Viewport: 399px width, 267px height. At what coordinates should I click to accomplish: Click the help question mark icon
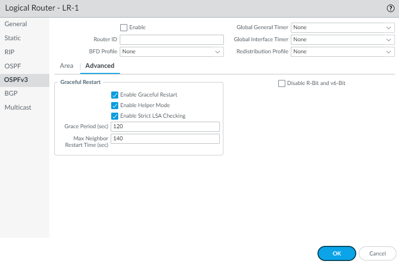pyautogui.click(x=390, y=9)
